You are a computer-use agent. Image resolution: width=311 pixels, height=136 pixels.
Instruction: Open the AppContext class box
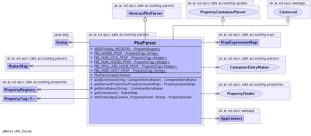point(231,118)
